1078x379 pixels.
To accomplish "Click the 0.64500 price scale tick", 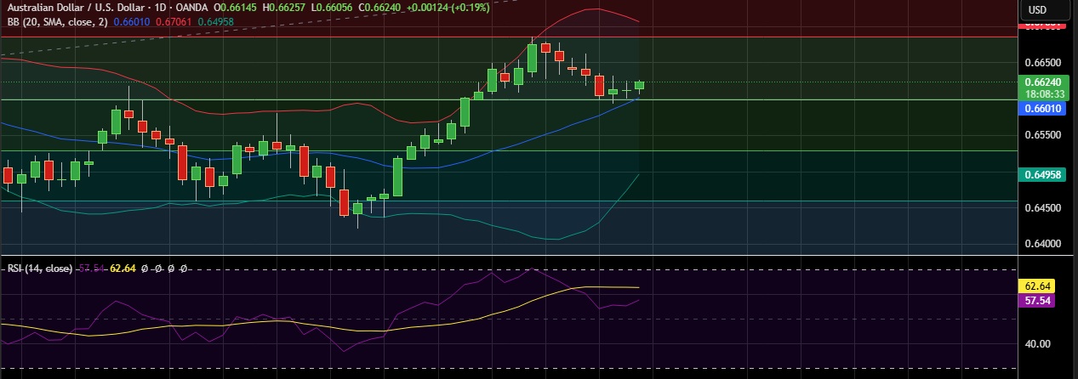I will (1041, 208).
